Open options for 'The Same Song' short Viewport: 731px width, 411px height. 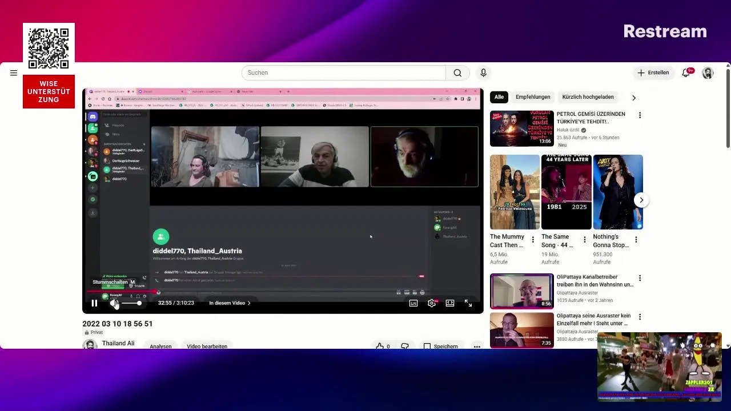point(584,240)
